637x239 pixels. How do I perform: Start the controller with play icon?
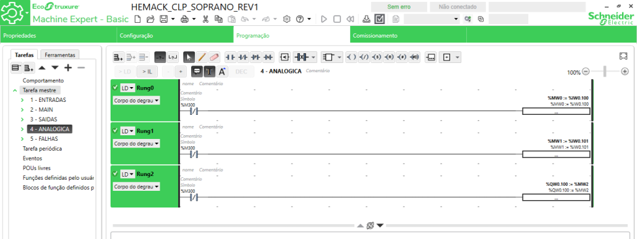[324, 19]
